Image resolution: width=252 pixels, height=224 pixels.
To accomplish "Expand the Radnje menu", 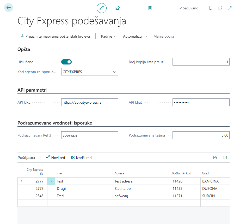I will point(109,36).
